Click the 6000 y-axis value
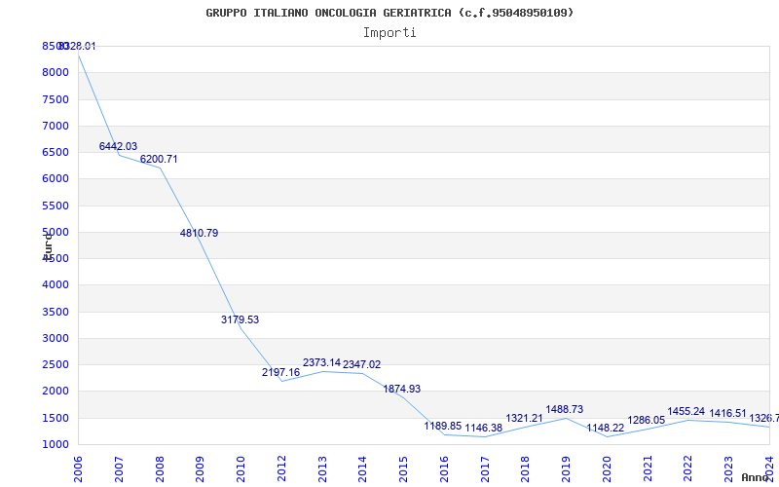The height and width of the screenshot is (487, 779). pyautogui.click(x=56, y=179)
